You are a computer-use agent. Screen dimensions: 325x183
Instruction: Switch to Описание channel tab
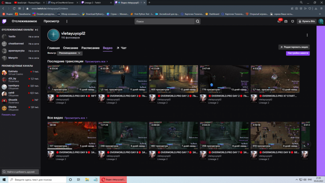pyautogui.click(x=71, y=48)
